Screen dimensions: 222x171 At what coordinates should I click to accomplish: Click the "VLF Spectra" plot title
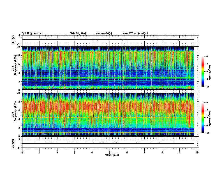pos(32,34)
